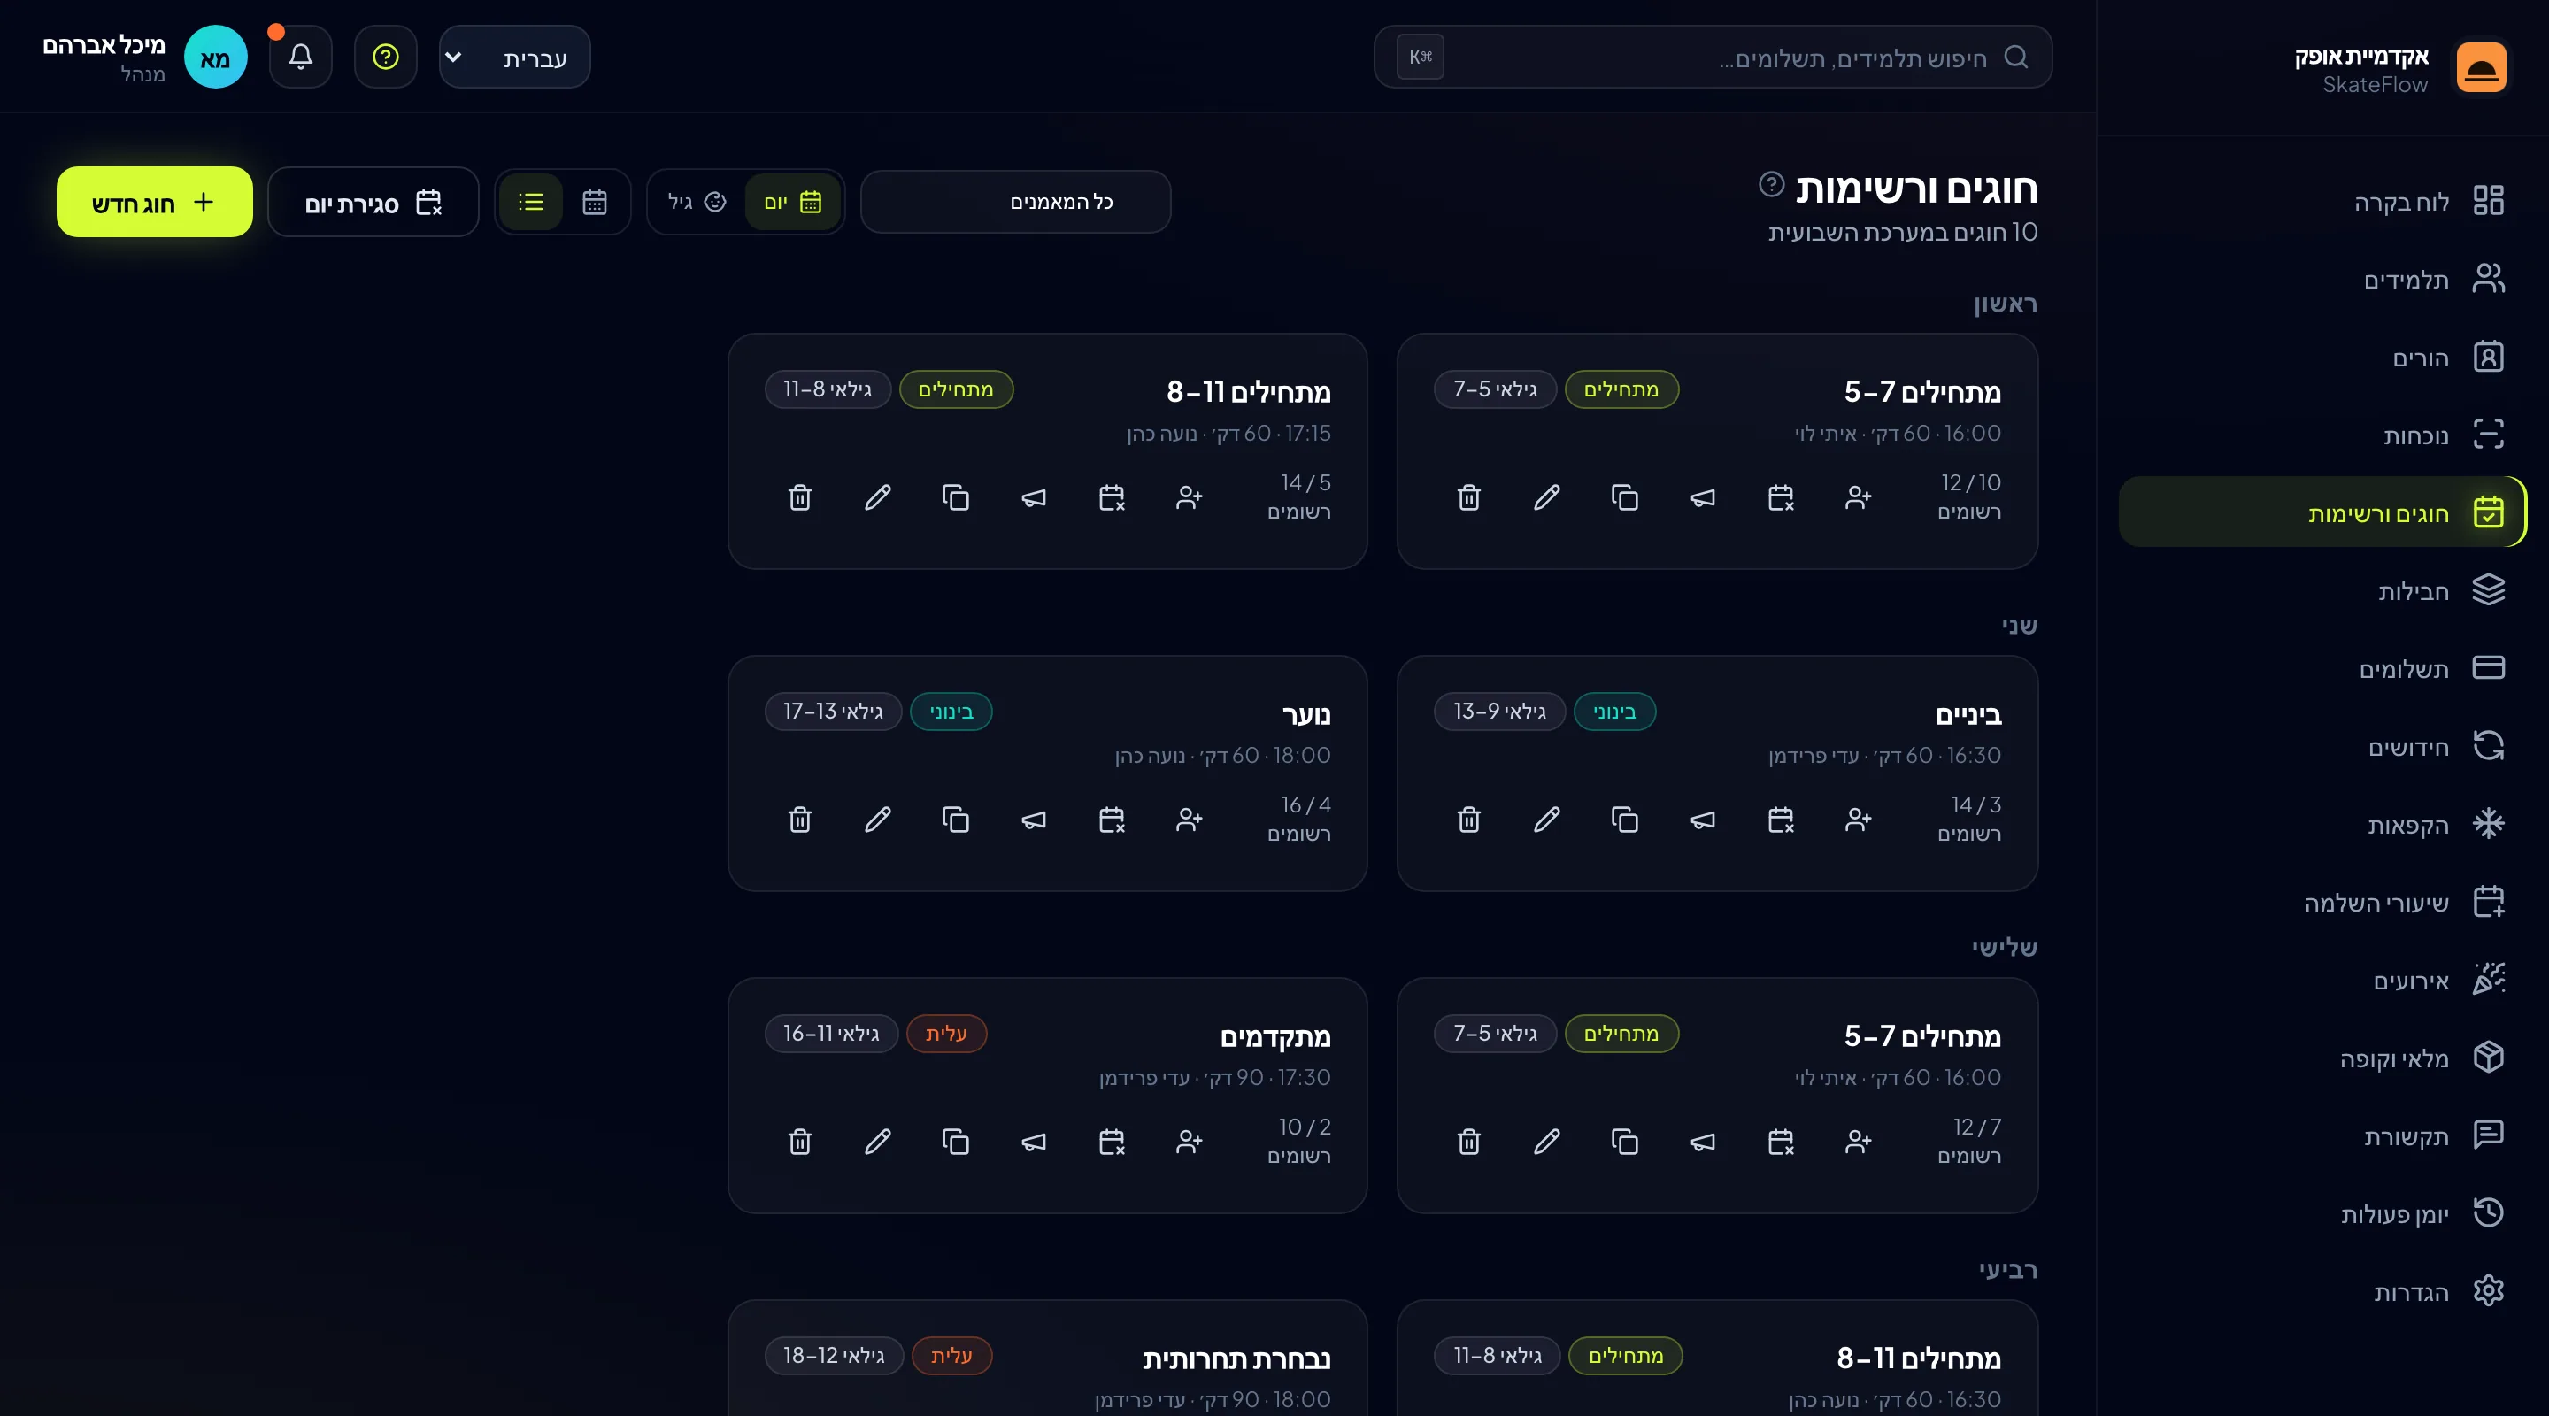This screenshot has height=1416, width=2549.
Task: Create new class with חוג חדש
Action: 154,202
